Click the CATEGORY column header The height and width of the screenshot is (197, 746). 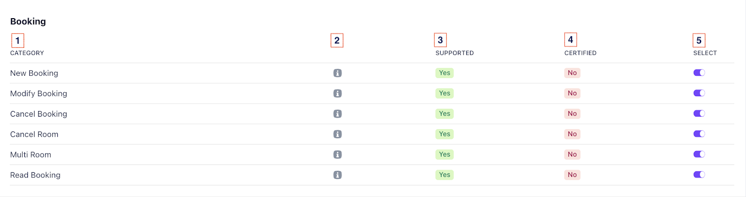click(27, 53)
